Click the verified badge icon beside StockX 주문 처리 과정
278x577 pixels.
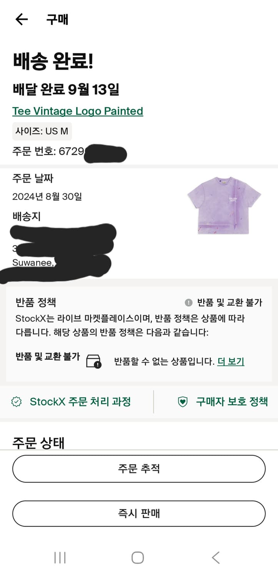pyautogui.click(x=17, y=402)
